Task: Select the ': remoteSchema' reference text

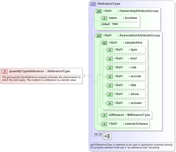Action: pyautogui.click(x=135, y=124)
